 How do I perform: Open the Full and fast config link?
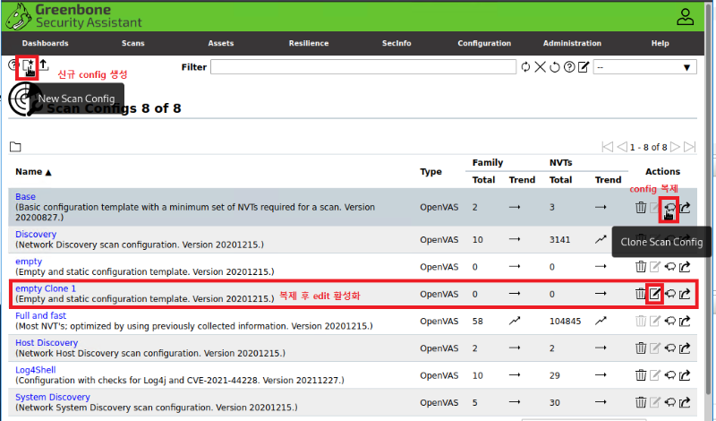[40, 316]
